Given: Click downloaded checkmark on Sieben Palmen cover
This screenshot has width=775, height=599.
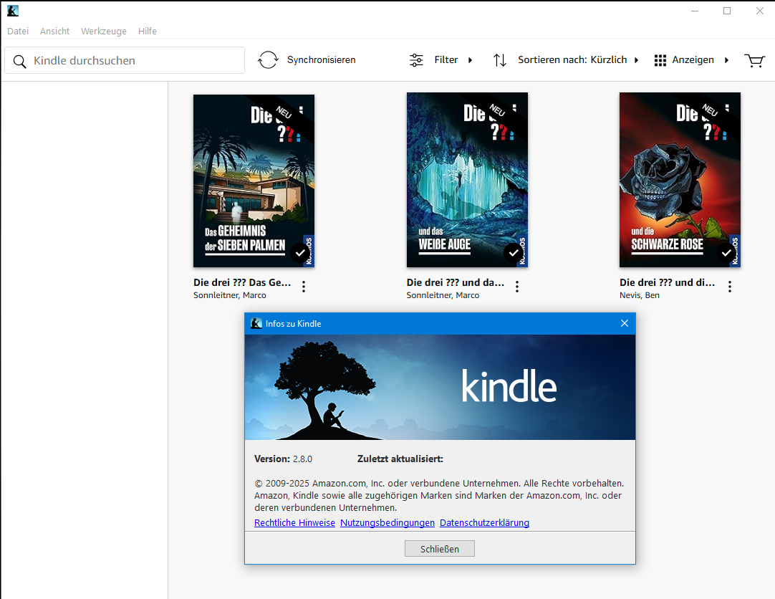Looking at the screenshot, I should tap(300, 253).
